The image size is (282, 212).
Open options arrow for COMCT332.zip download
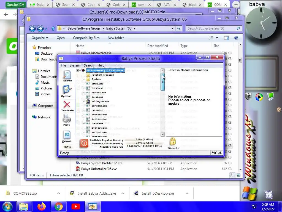click(x=59, y=193)
